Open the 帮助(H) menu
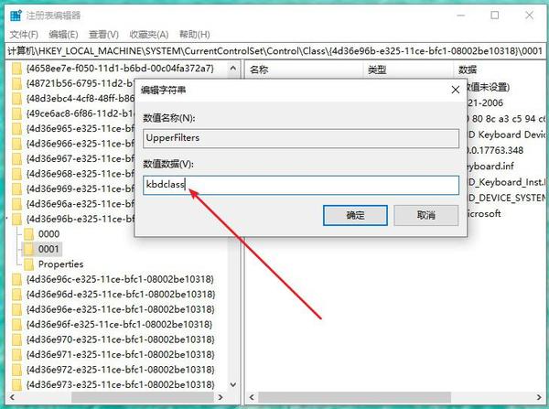Viewport: 549px width, 409px height. [195, 35]
